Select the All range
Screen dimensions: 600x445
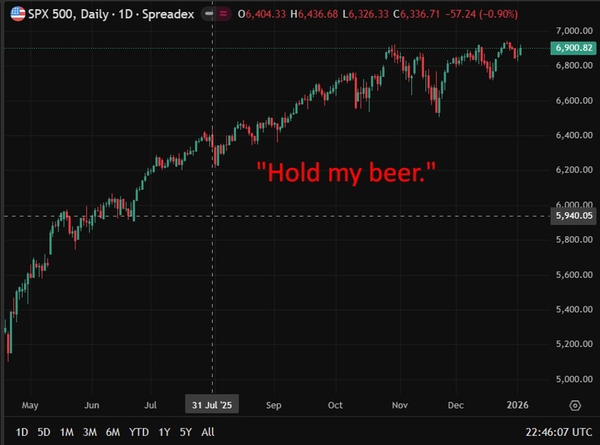pos(207,432)
